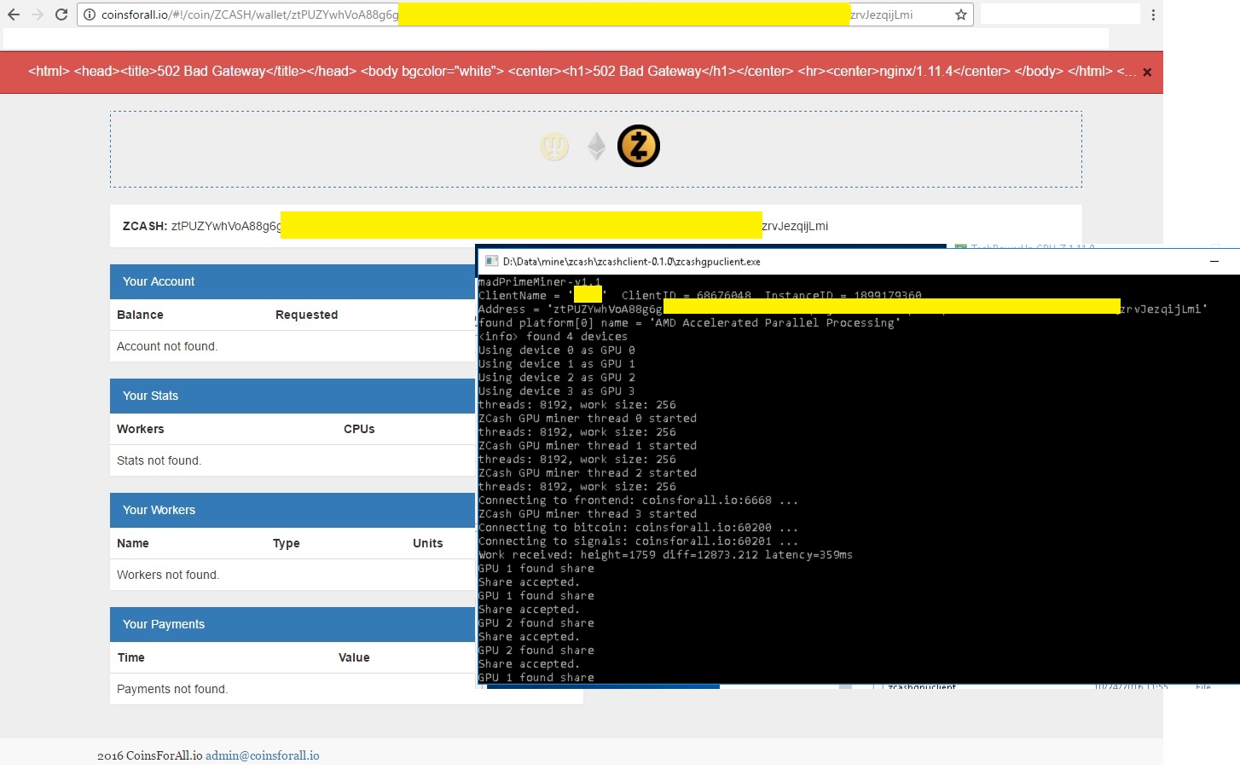Click the Requested column header

306,315
